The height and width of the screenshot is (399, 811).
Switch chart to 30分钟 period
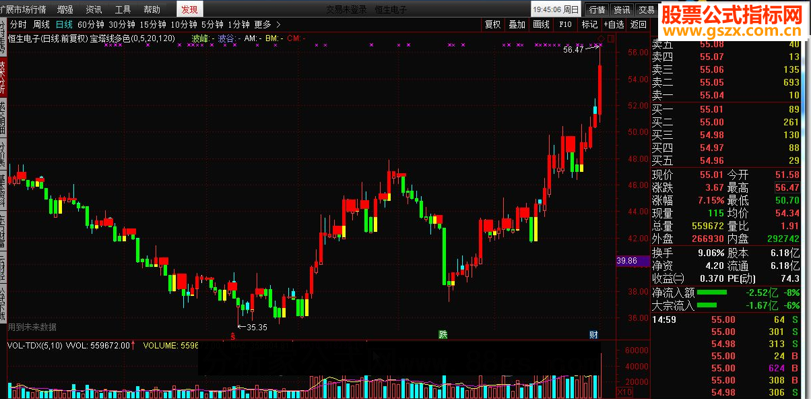[x=122, y=24]
